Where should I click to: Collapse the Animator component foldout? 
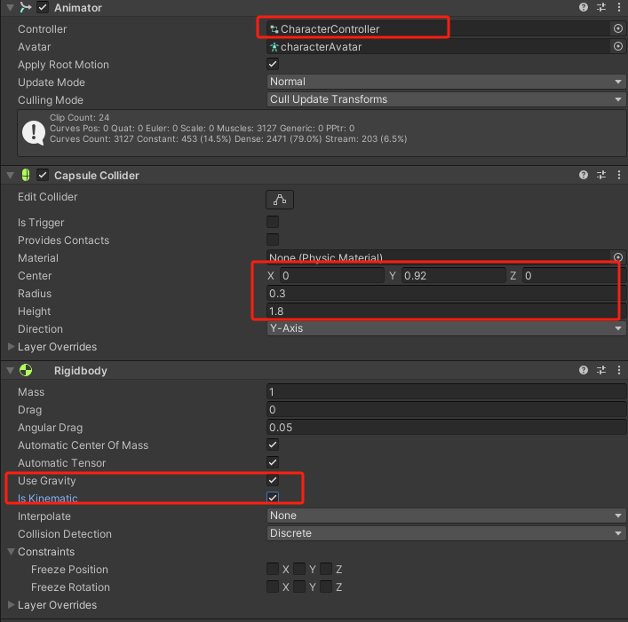[11, 7]
